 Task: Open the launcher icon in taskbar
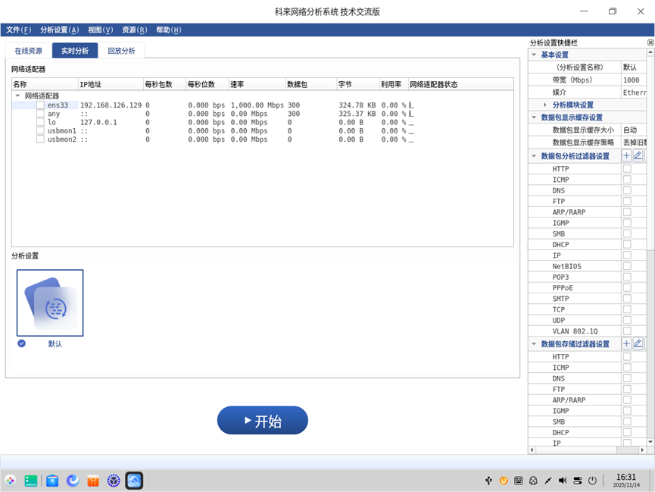pyautogui.click(x=11, y=480)
